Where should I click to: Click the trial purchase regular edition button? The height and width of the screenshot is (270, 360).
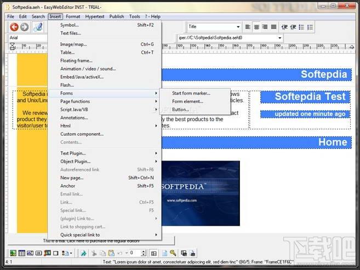90,241
